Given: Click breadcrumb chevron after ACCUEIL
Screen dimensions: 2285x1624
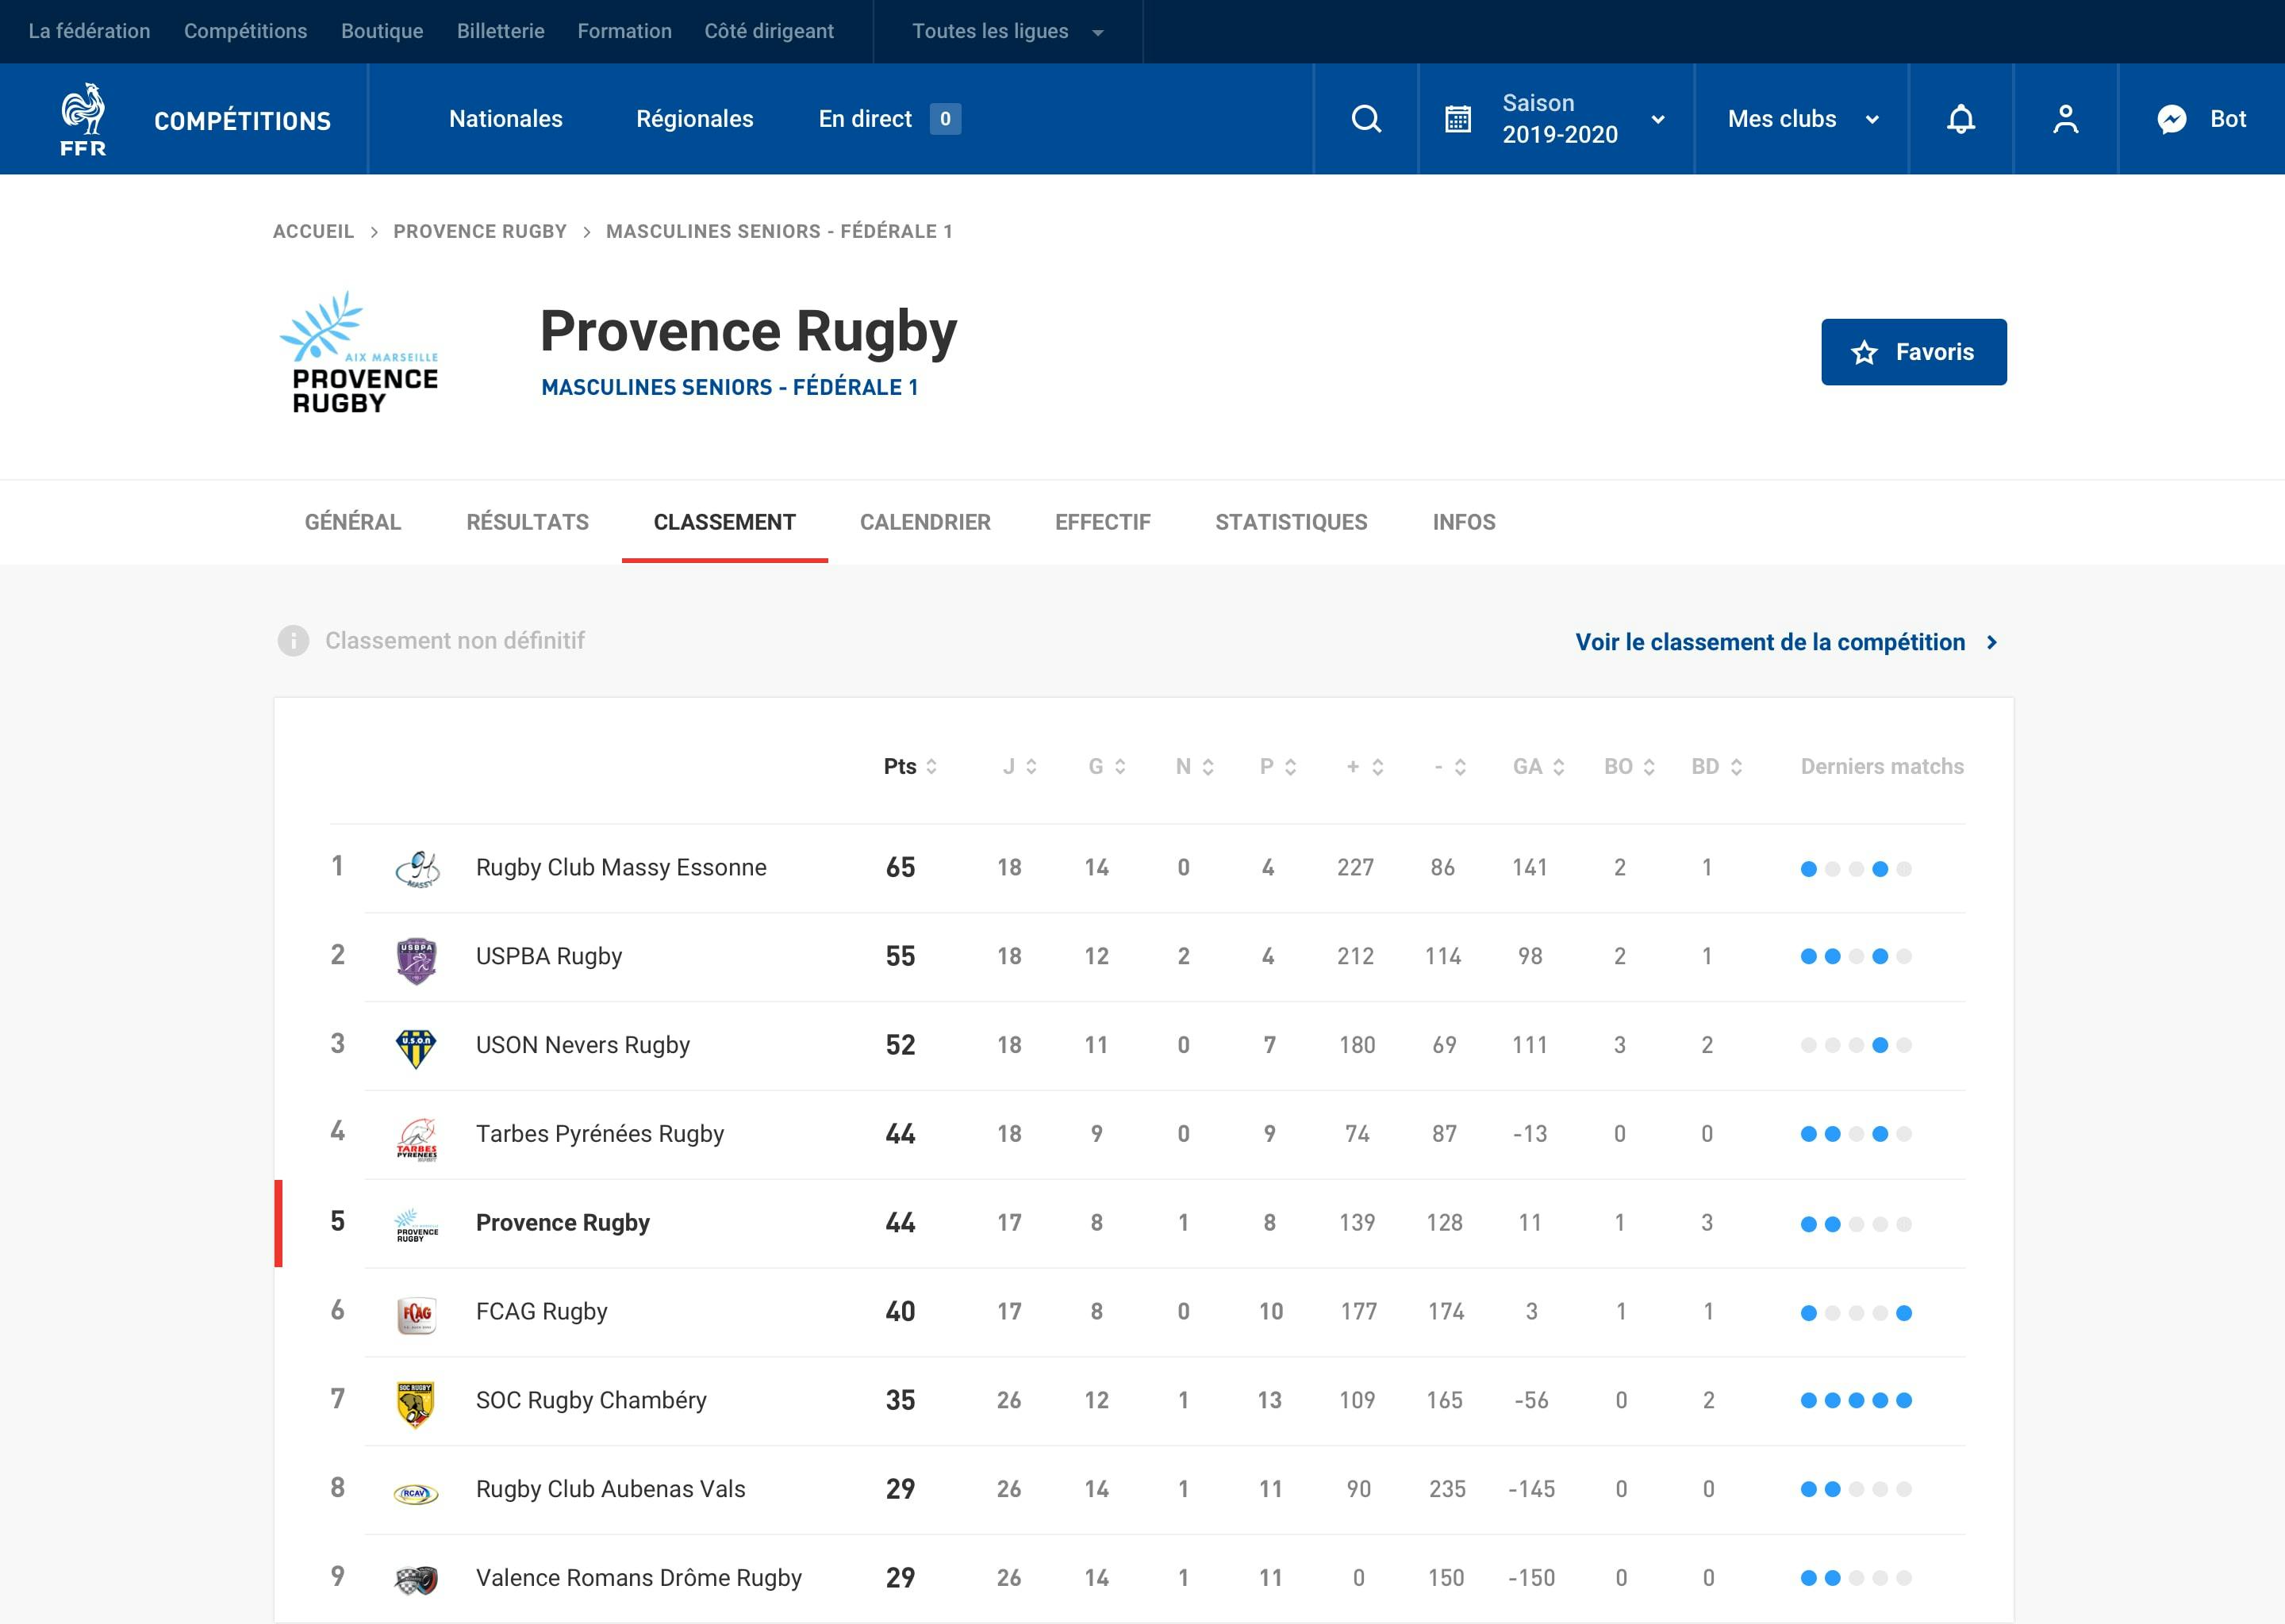Looking at the screenshot, I should (x=374, y=232).
